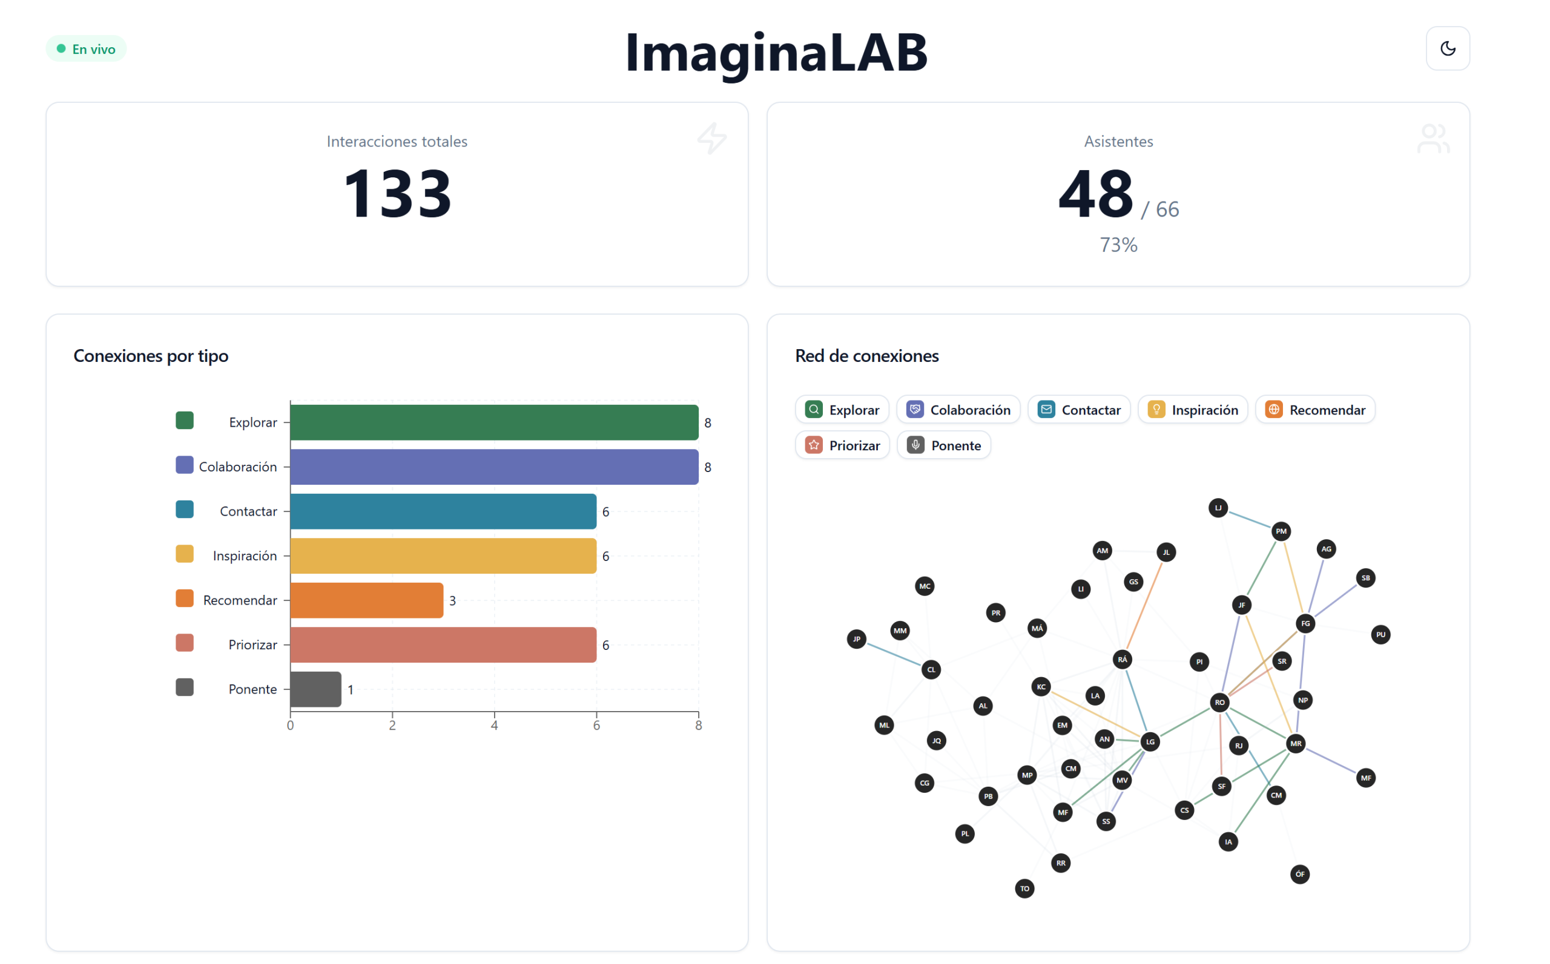Click the Explorar magnifier icon

(813, 409)
